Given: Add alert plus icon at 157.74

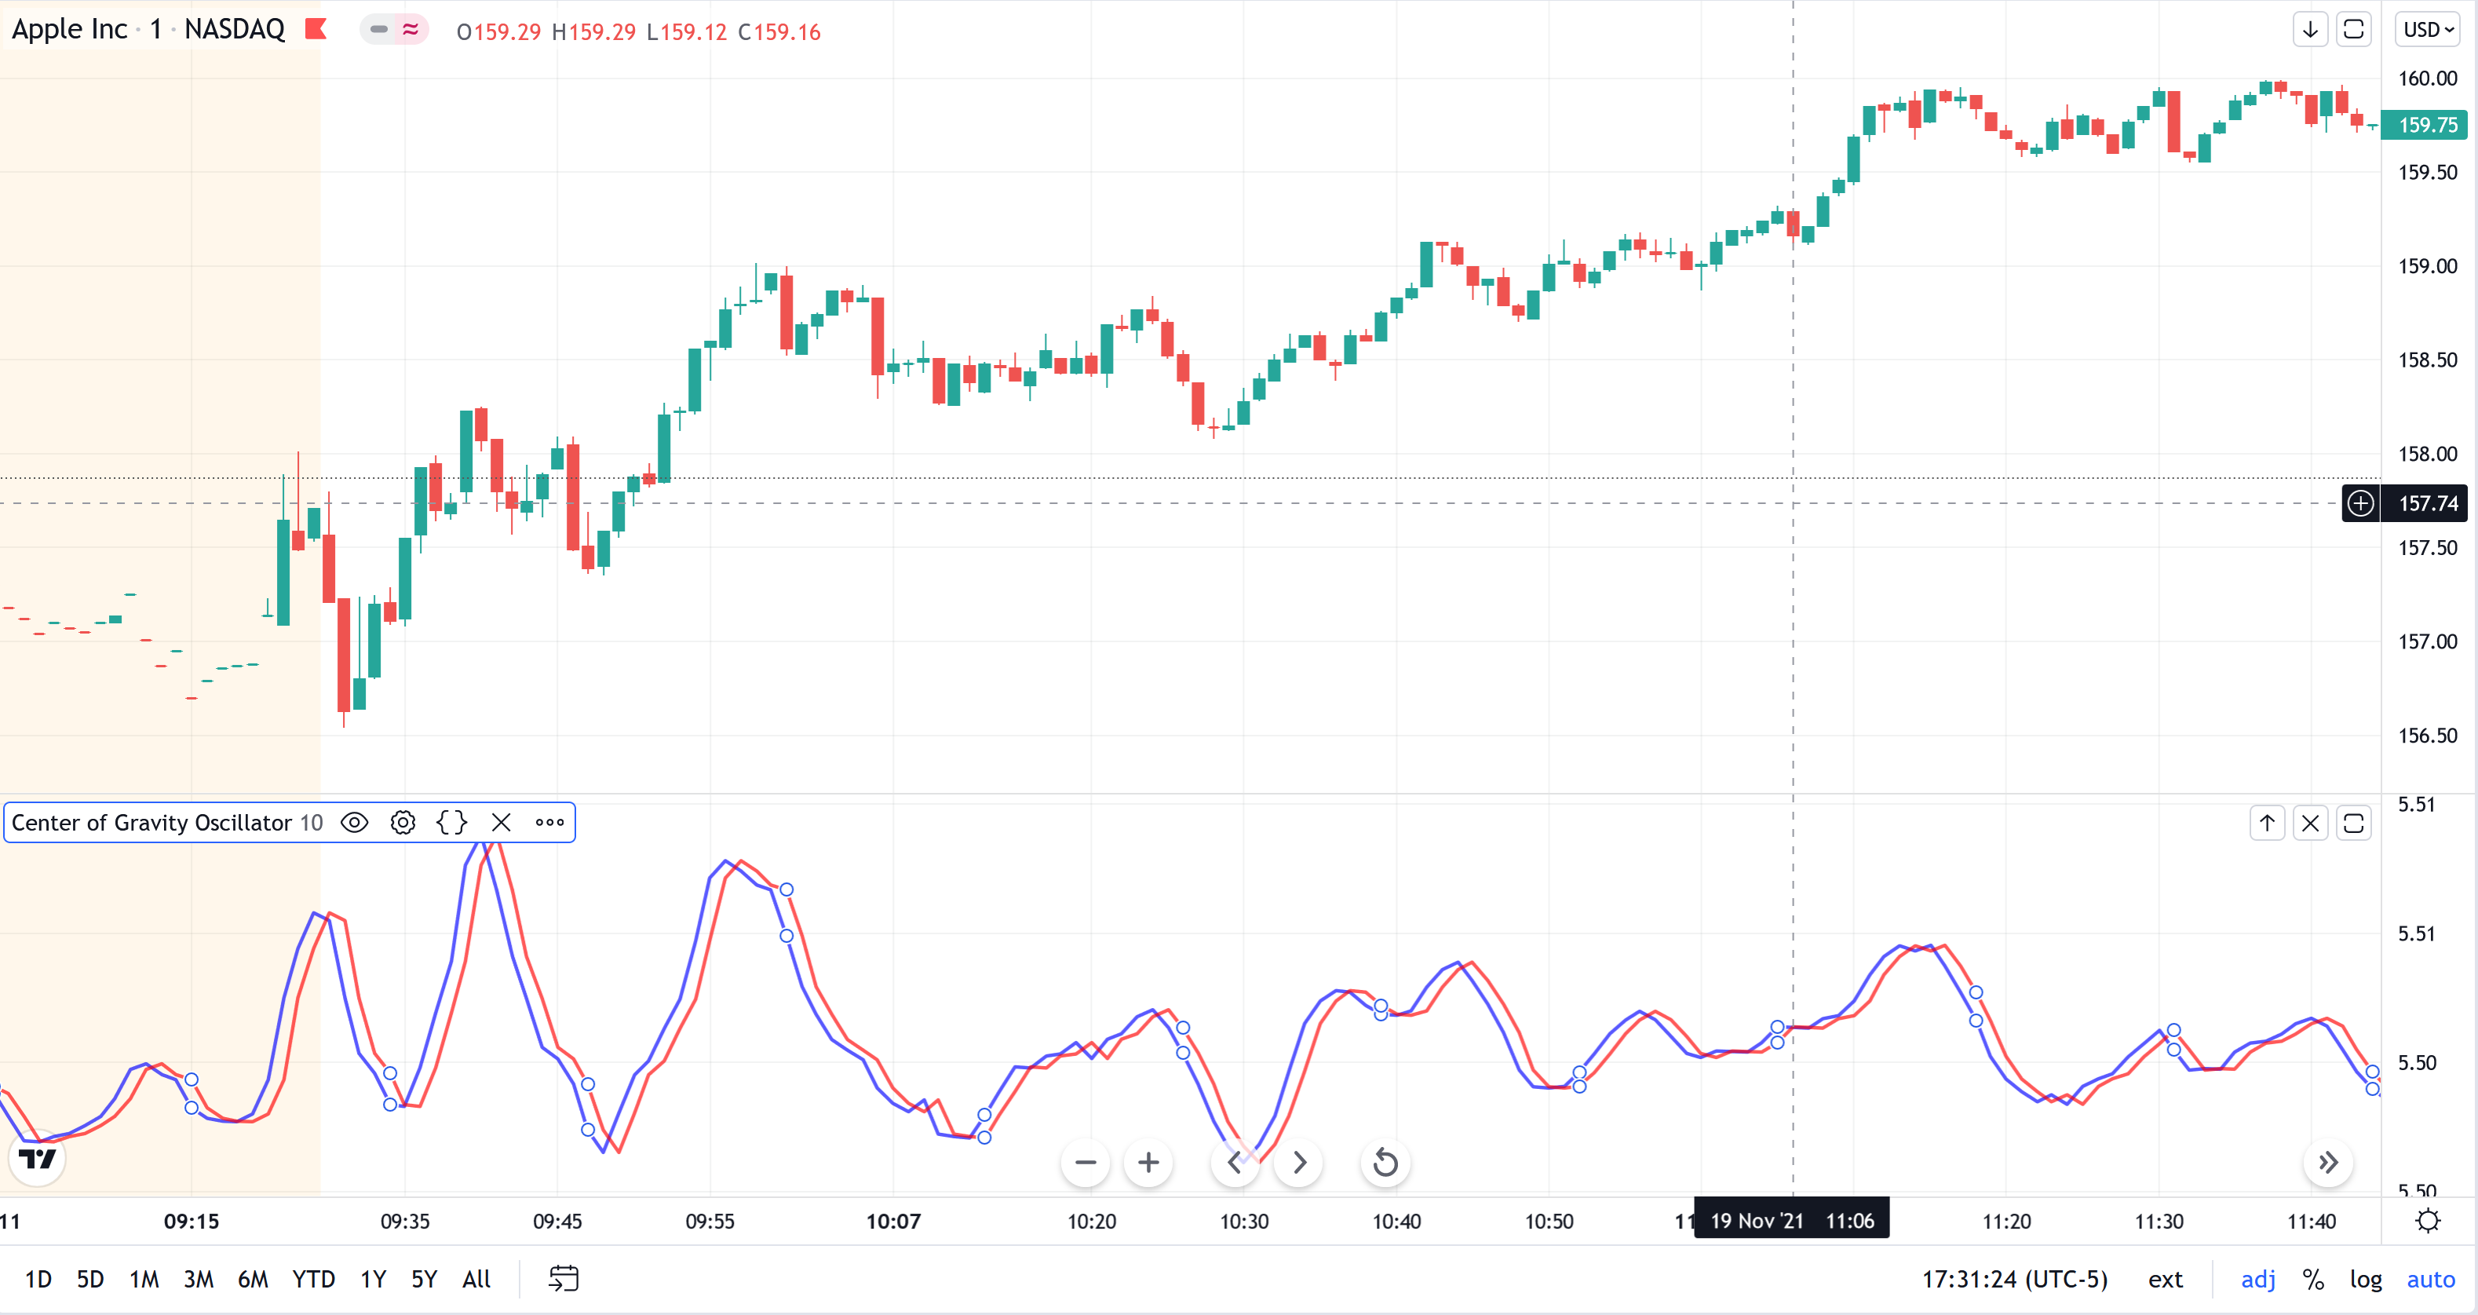Looking at the screenshot, I should (2360, 503).
